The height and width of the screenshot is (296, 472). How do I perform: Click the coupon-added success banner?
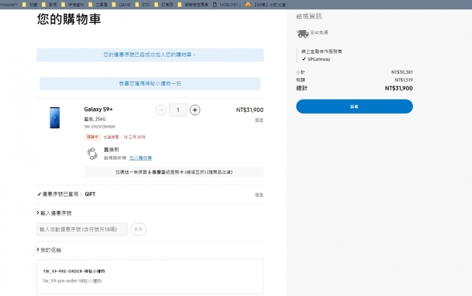150,55
